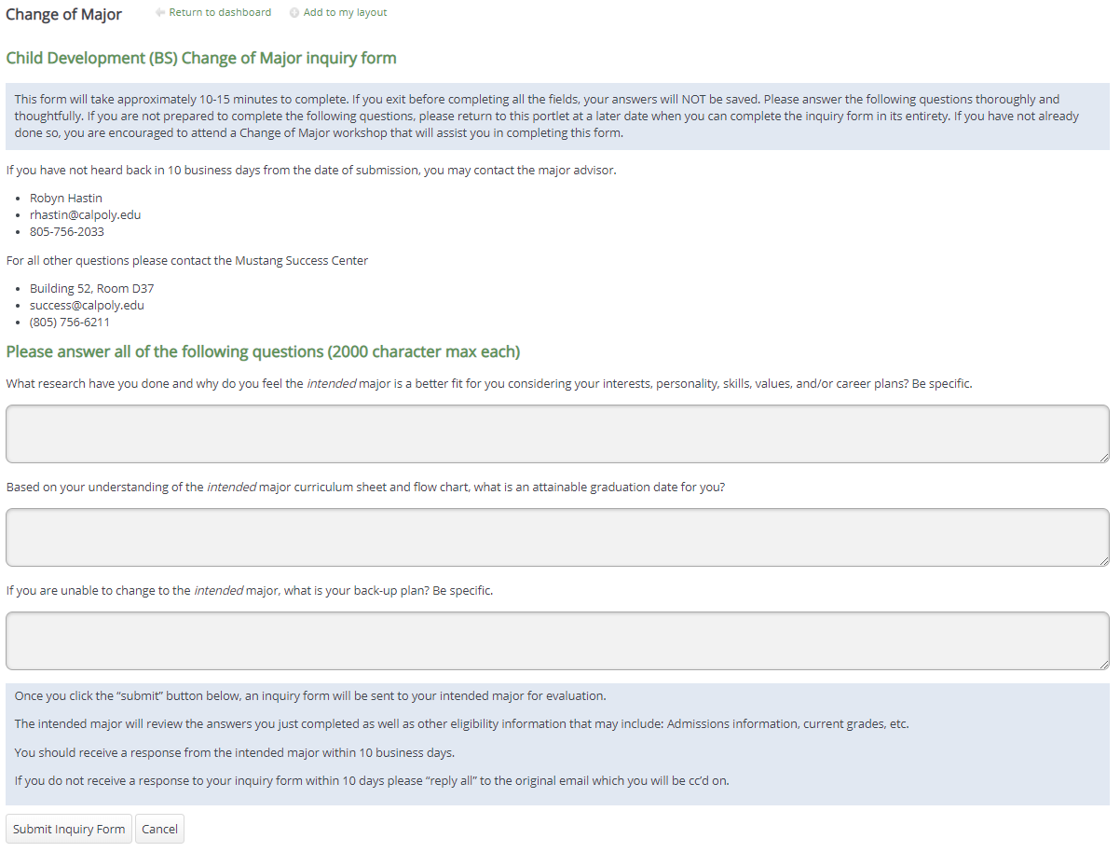Grab the resize handle on research answer box
The height and width of the screenshot is (852, 1120).
click(1104, 458)
